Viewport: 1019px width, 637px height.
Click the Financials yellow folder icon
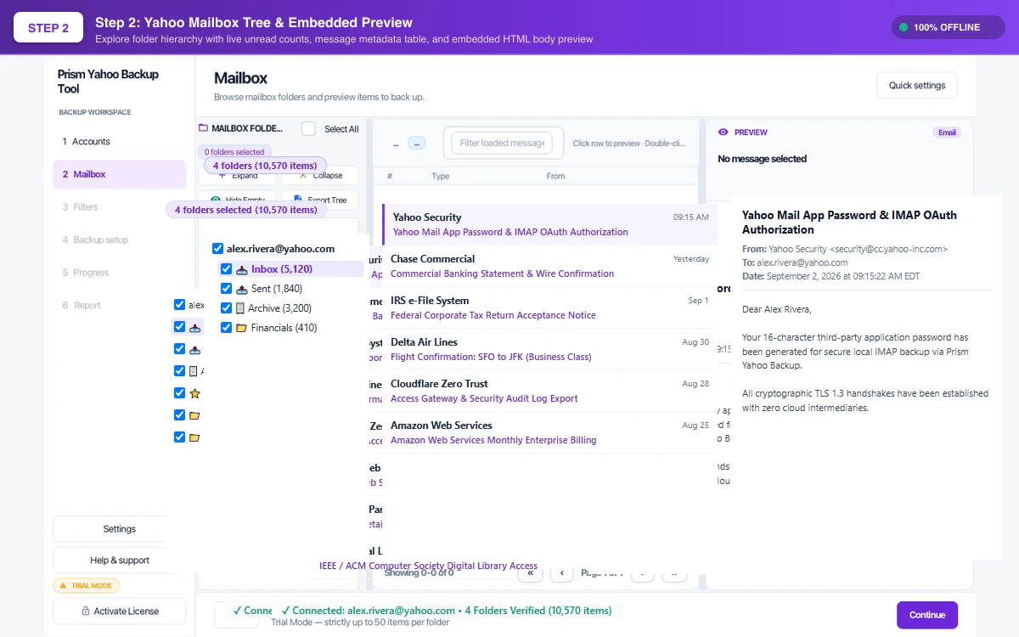(242, 328)
